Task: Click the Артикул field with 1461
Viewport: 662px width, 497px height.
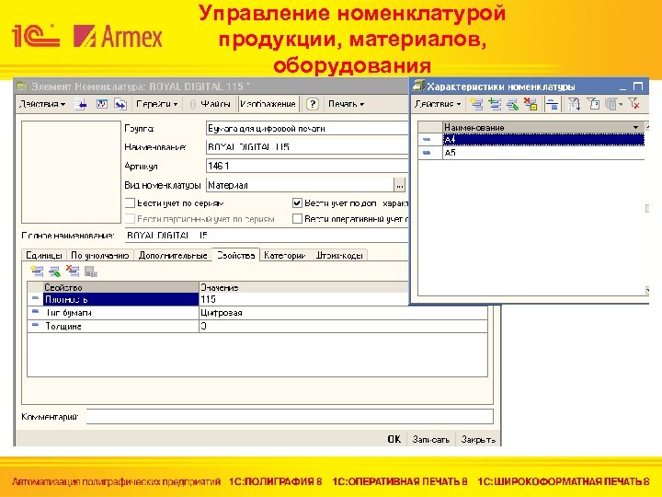Action: 307,166
